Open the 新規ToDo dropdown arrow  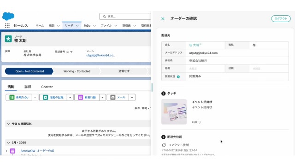click(x=35, y=97)
